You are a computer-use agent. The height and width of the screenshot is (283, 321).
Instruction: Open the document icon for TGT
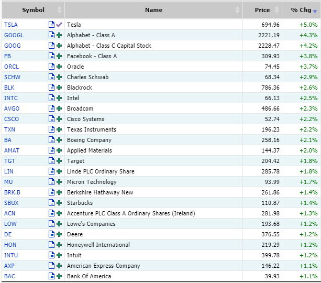[51, 161]
